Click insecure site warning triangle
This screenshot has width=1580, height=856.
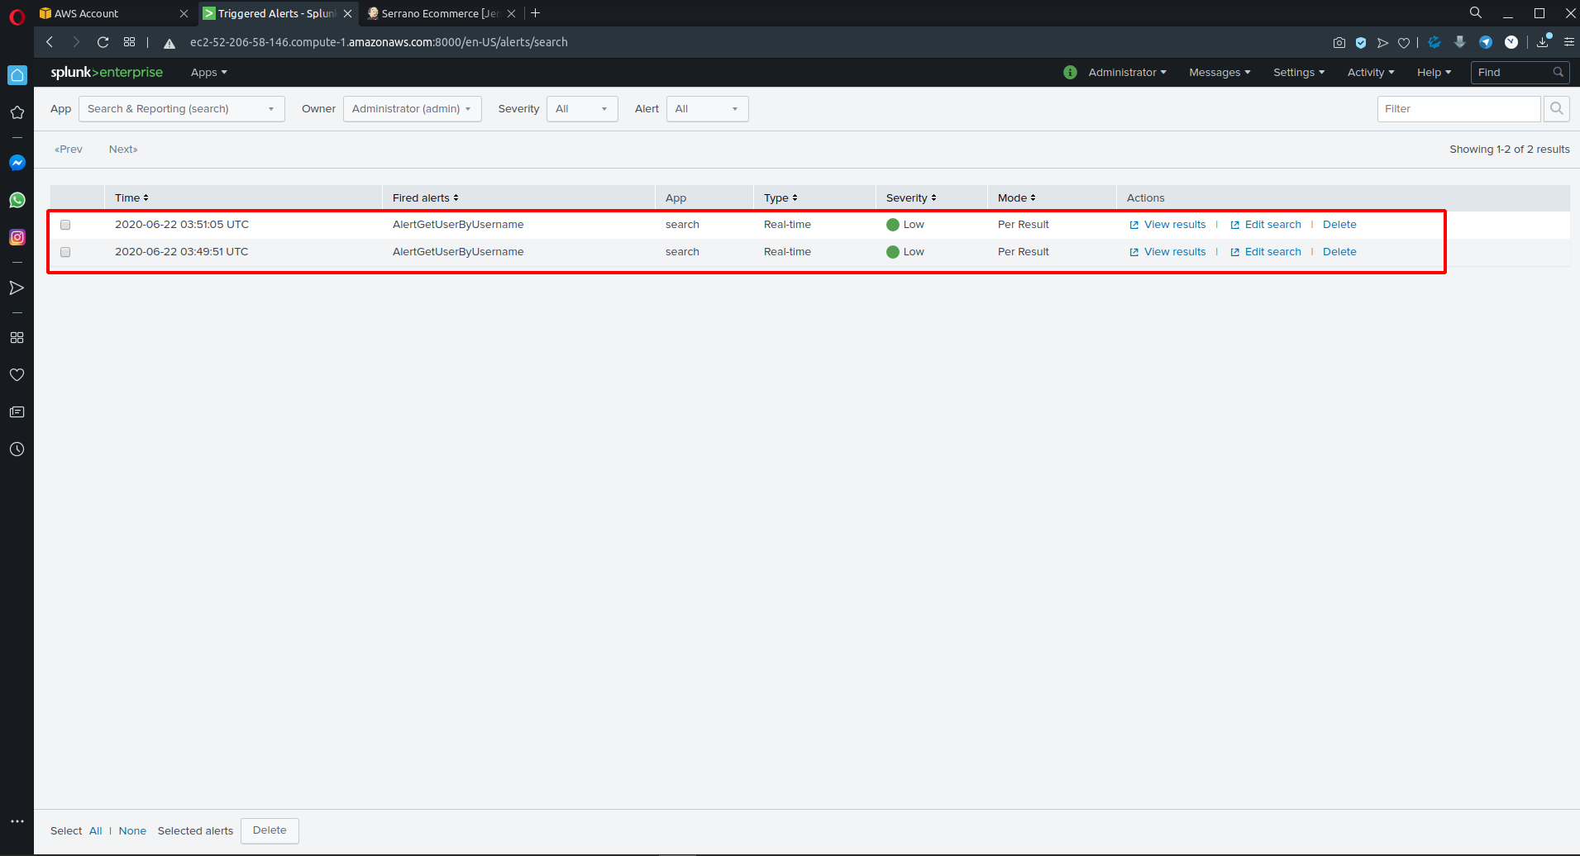pos(169,43)
